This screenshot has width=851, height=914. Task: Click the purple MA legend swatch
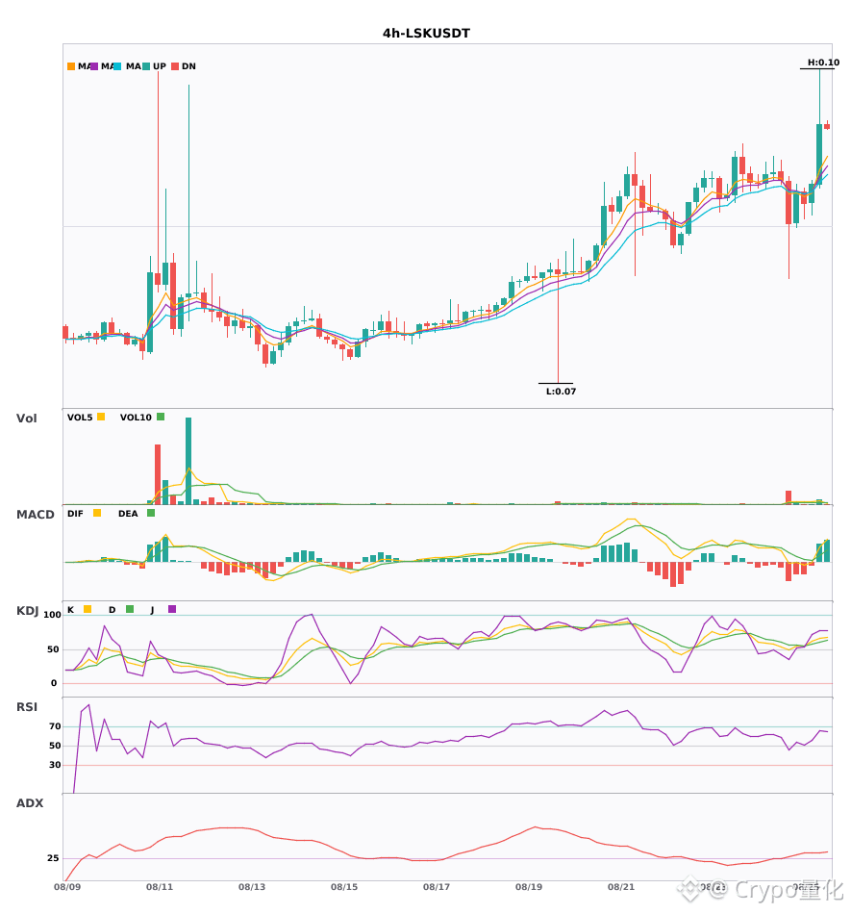point(94,66)
